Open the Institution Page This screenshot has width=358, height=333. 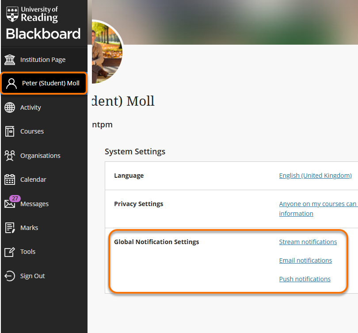[x=42, y=59]
